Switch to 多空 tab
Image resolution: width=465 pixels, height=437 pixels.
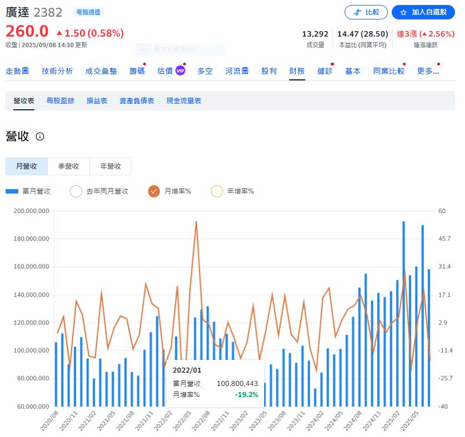[205, 71]
